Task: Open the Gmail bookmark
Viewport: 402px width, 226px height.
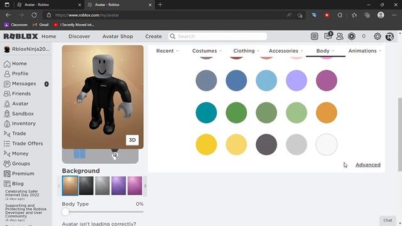Action: (41, 24)
